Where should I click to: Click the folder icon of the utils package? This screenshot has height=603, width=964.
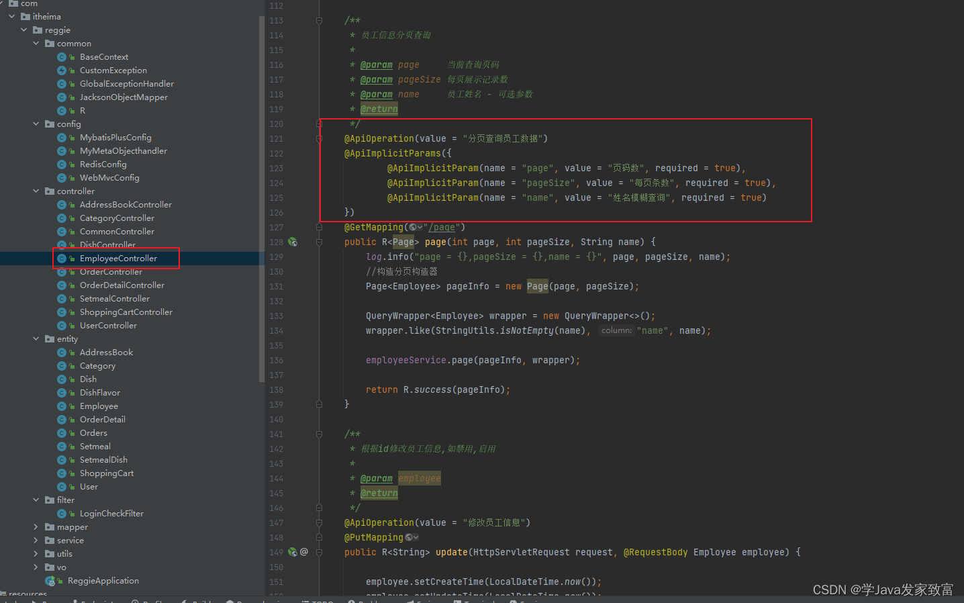50,554
